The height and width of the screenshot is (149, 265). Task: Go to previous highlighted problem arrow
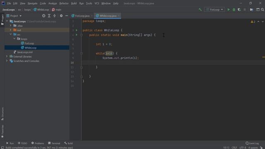258,22
